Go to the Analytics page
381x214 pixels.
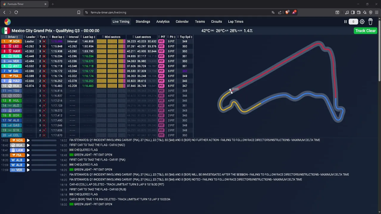[163, 22]
